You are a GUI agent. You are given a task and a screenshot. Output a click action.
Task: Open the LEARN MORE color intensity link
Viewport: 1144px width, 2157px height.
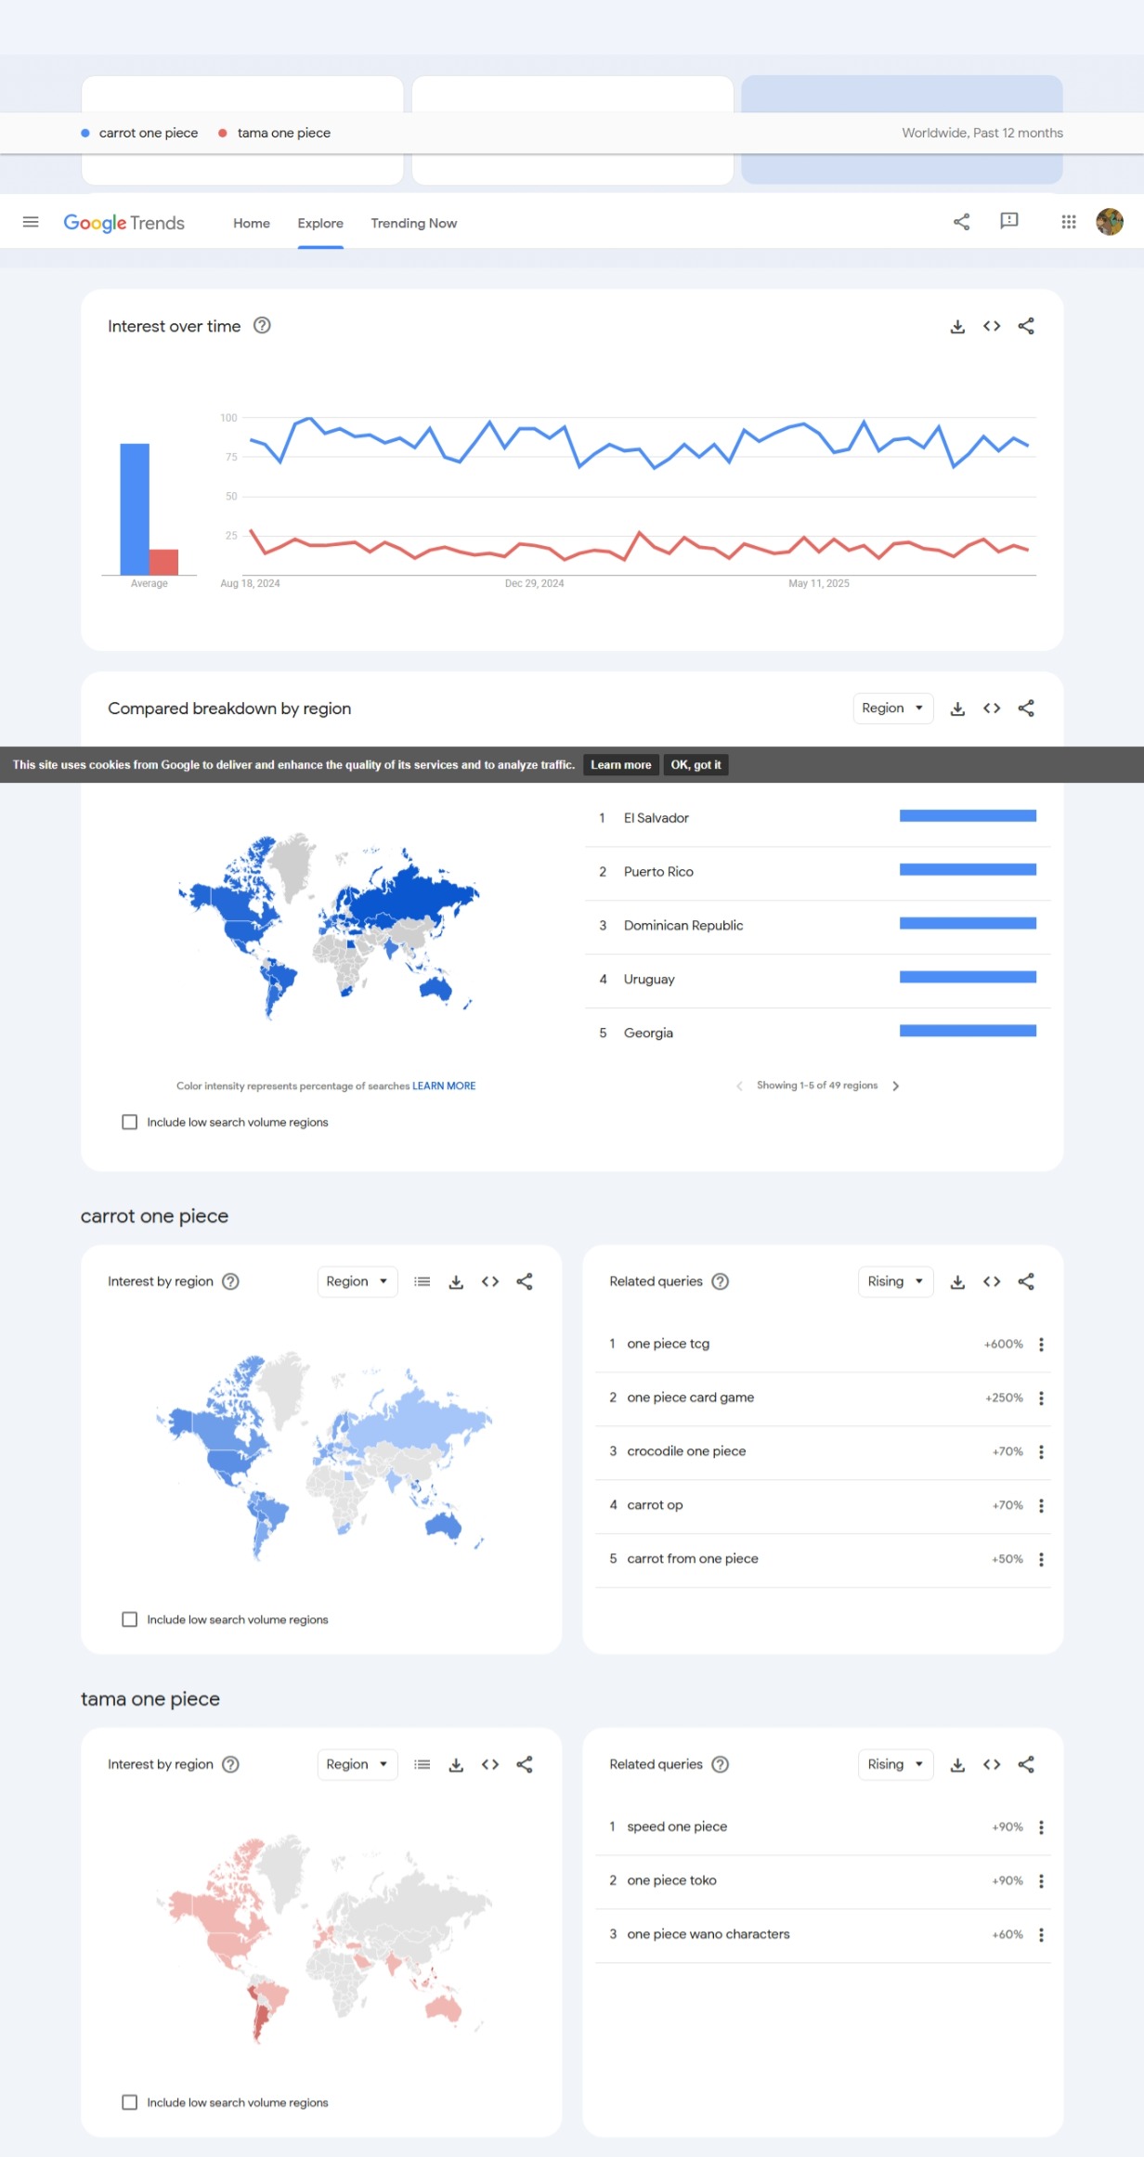click(x=444, y=1085)
